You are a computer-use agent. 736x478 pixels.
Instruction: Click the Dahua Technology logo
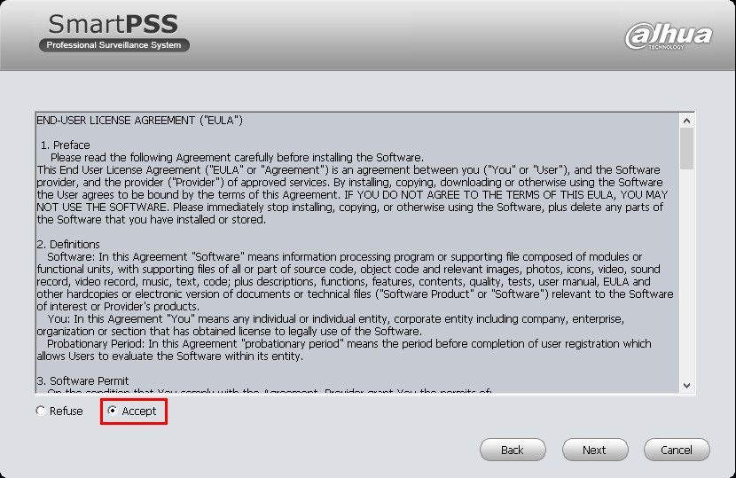point(669,35)
